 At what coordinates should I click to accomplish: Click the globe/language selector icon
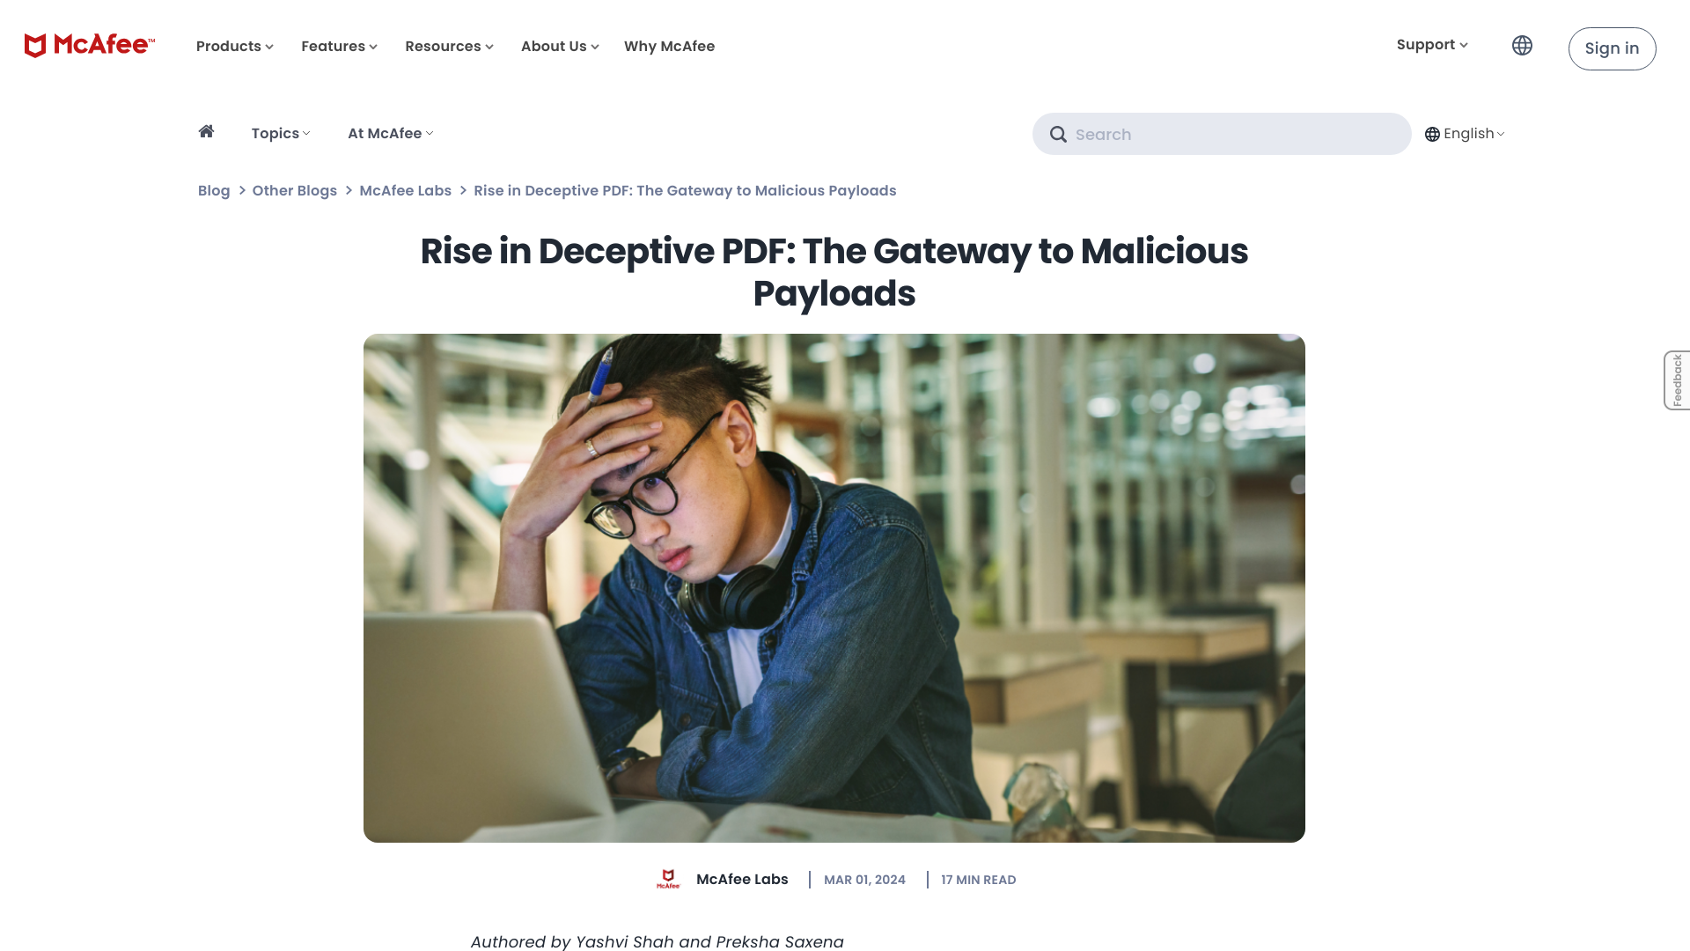[x=1522, y=45]
